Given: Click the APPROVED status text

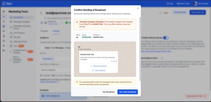Looking at the screenshot, I should (x=87, y=37).
